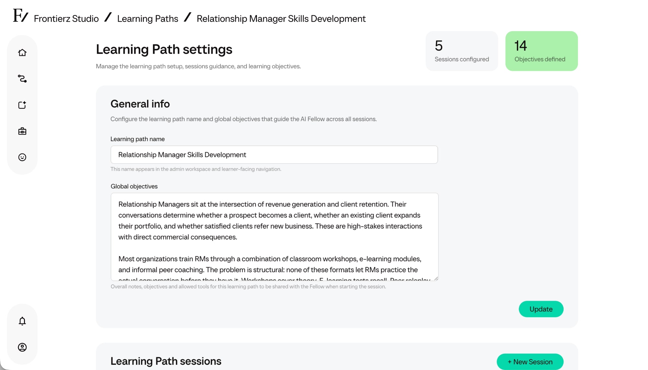Open the briefcase icon in sidebar

(x=22, y=131)
